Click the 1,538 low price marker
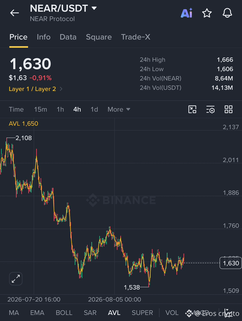The width and height of the screenshot is (242, 321). tap(132, 287)
